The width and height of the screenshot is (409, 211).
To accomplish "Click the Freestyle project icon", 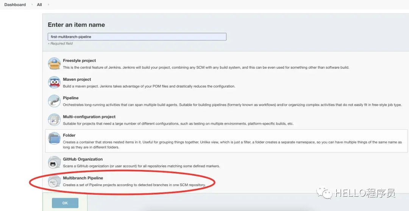I will coord(54,64).
